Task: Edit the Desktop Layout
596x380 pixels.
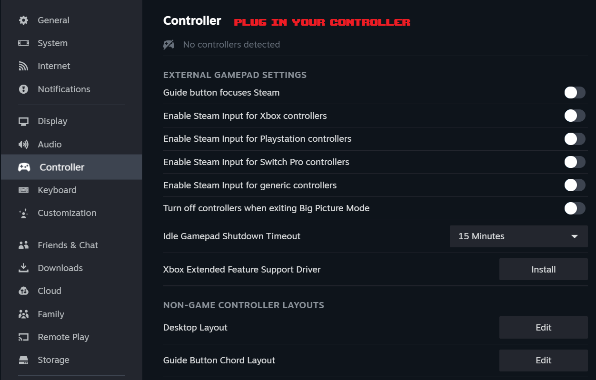Action: click(x=543, y=328)
